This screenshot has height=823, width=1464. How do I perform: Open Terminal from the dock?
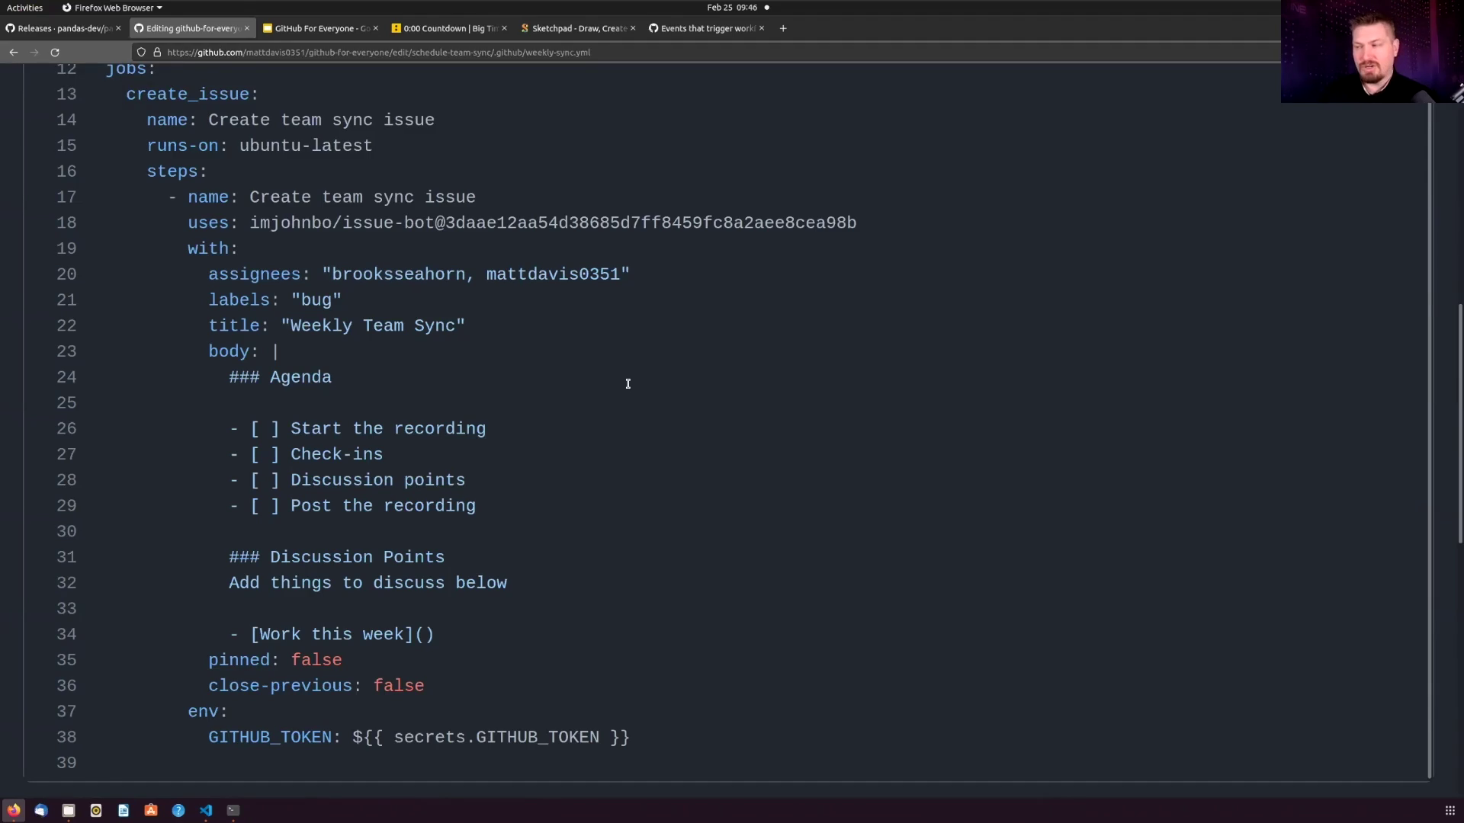click(x=233, y=810)
